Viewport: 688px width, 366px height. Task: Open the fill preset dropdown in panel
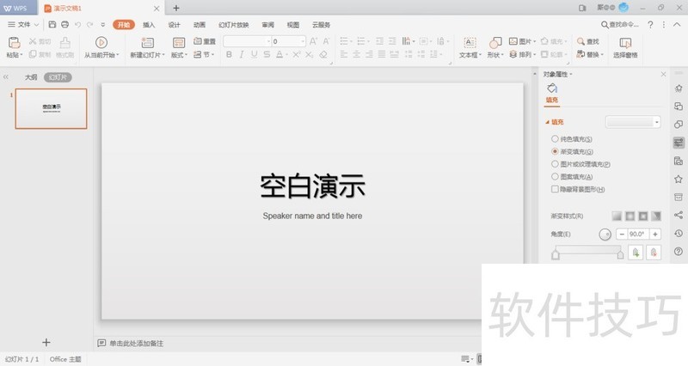633,122
